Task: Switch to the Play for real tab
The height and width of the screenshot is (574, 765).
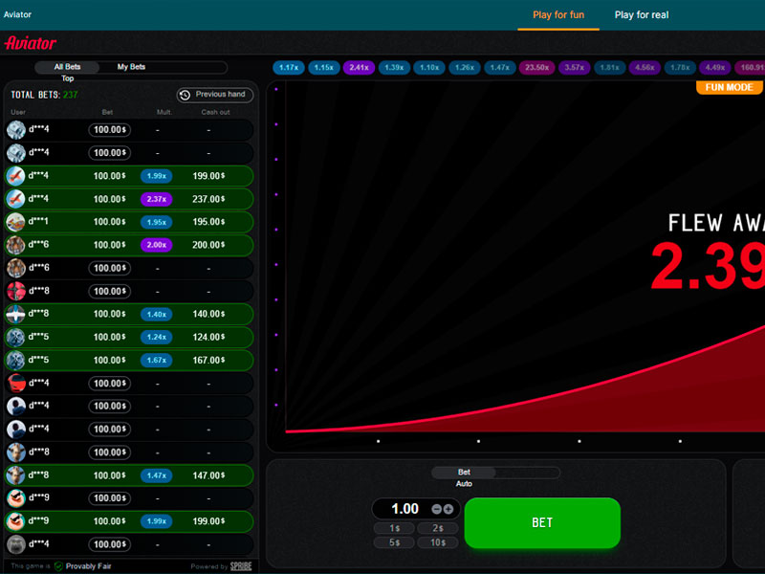Action: 642,15
